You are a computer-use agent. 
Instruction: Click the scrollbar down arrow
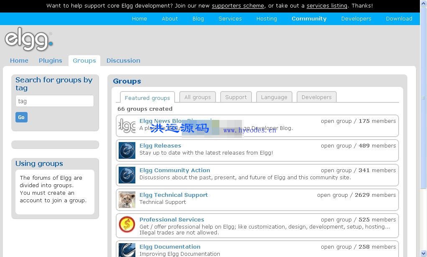[423, 254]
